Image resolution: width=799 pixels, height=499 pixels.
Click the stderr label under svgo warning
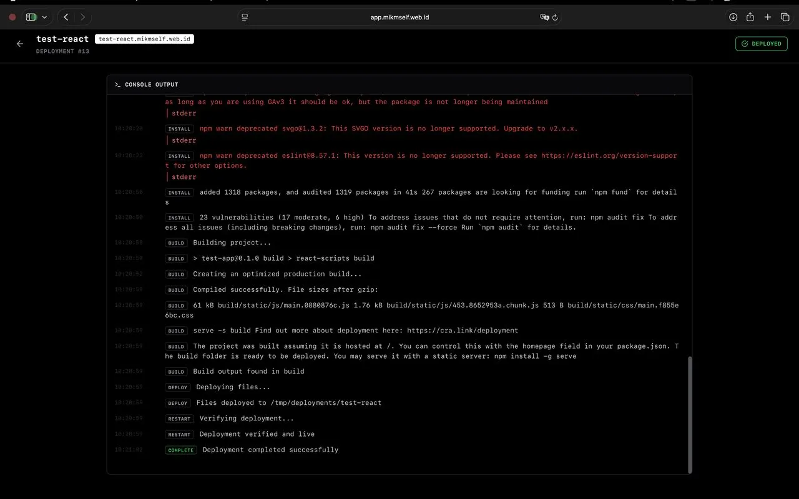184,140
